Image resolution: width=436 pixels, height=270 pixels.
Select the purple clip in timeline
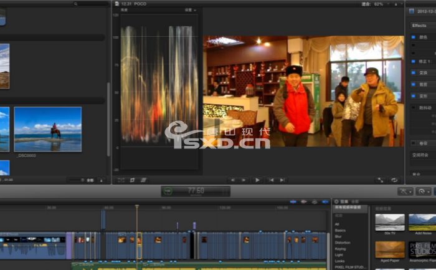69,246
